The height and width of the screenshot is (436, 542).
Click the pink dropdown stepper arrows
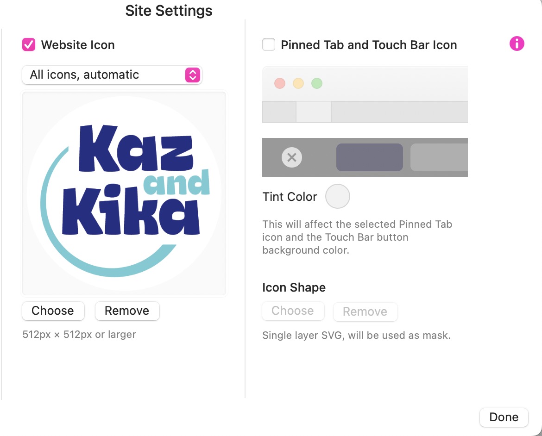point(193,75)
